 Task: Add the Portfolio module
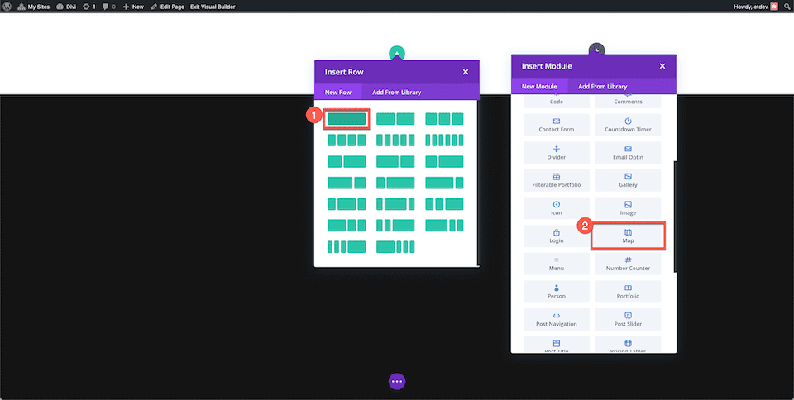click(628, 292)
